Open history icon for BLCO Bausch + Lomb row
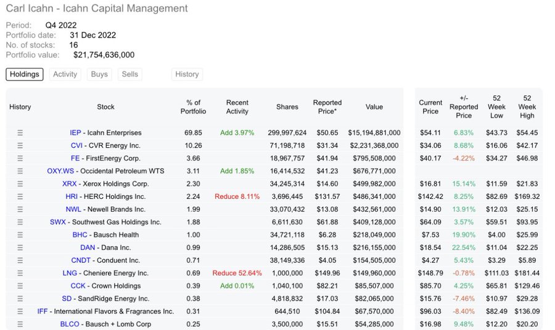 point(20,324)
